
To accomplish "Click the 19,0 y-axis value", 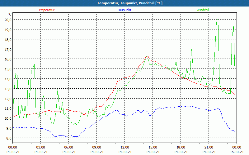I will pos(8,29).
